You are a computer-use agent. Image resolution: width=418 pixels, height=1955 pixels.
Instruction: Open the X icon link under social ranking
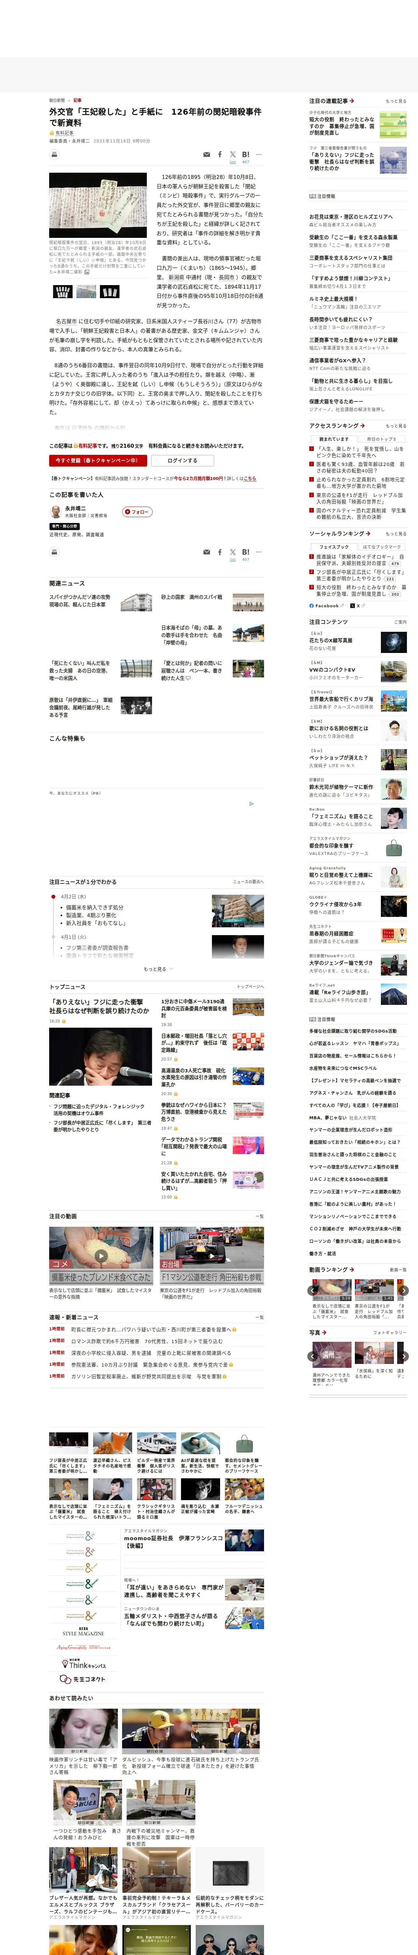pyautogui.click(x=358, y=606)
